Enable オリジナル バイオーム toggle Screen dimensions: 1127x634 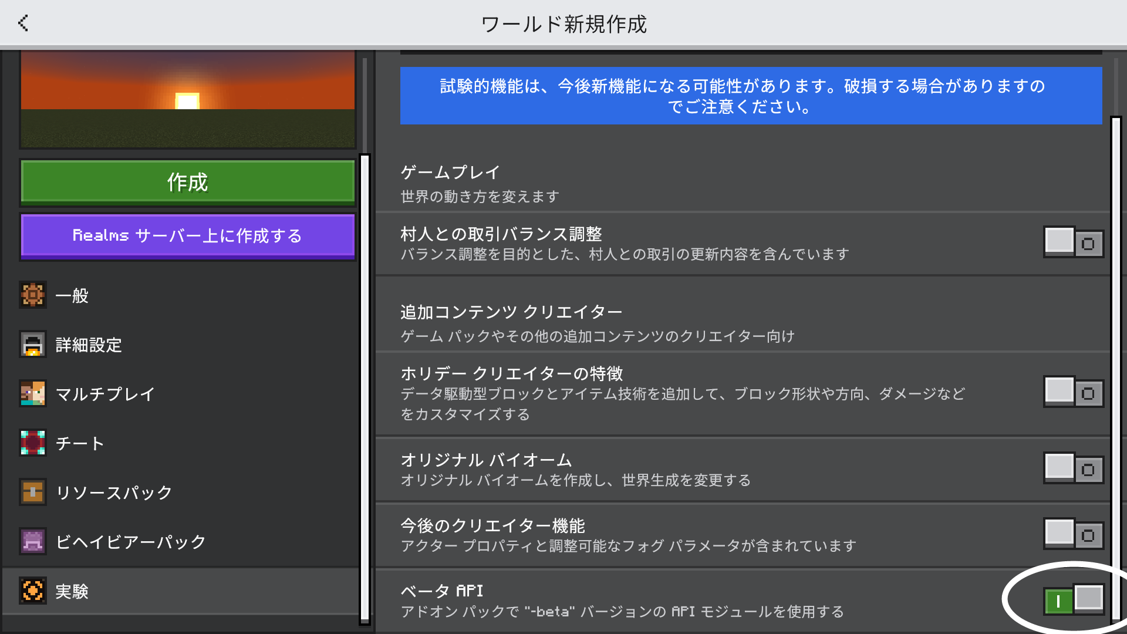(1073, 468)
